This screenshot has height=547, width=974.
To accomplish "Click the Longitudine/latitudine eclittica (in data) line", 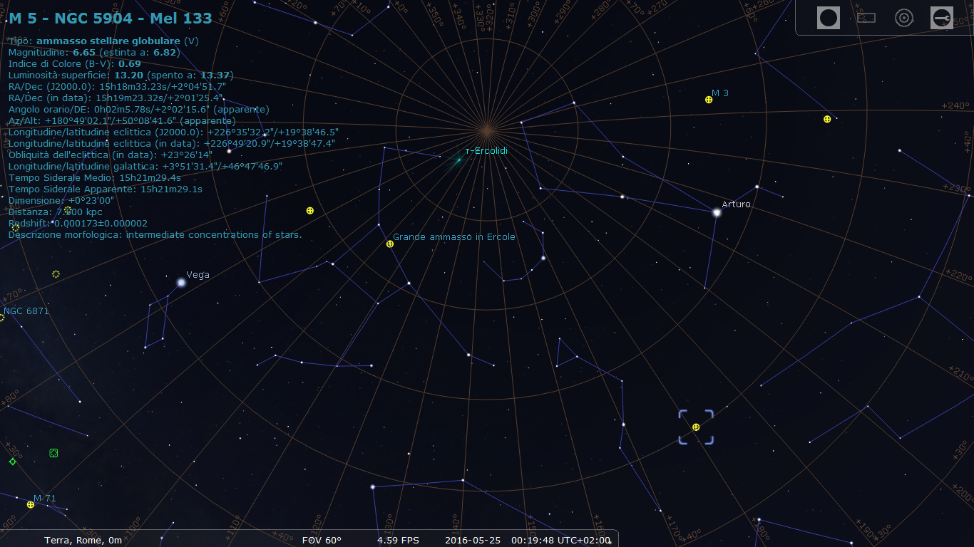I will point(172,144).
